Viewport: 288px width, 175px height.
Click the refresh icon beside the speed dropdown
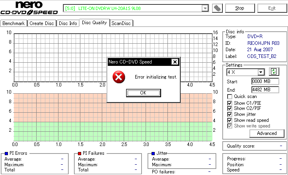coord(274,71)
